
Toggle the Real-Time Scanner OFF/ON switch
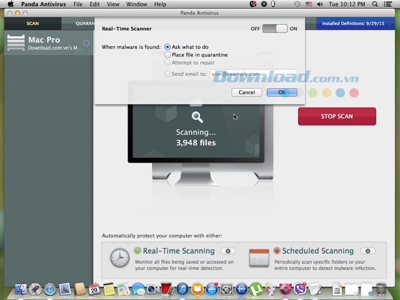coord(274,29)
